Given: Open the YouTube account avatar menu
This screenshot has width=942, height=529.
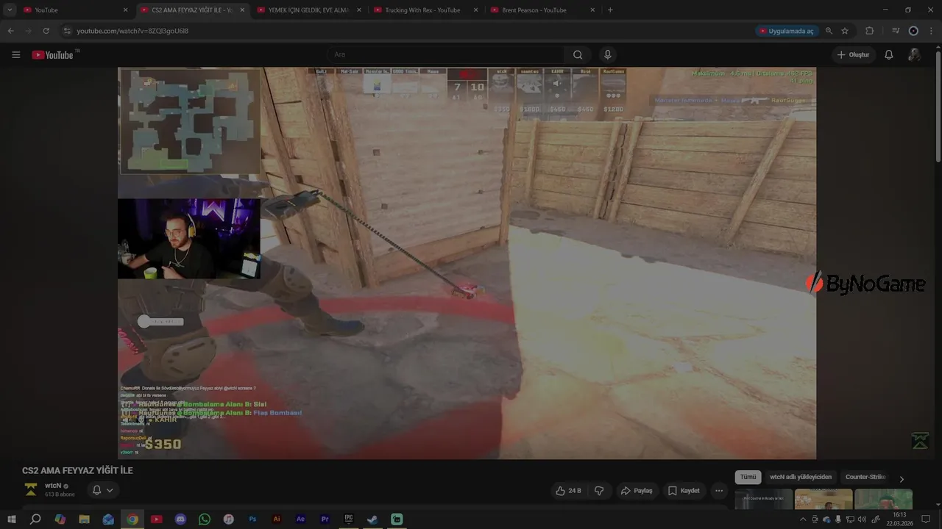Looking at the screenshot, I should click(914, 54).
